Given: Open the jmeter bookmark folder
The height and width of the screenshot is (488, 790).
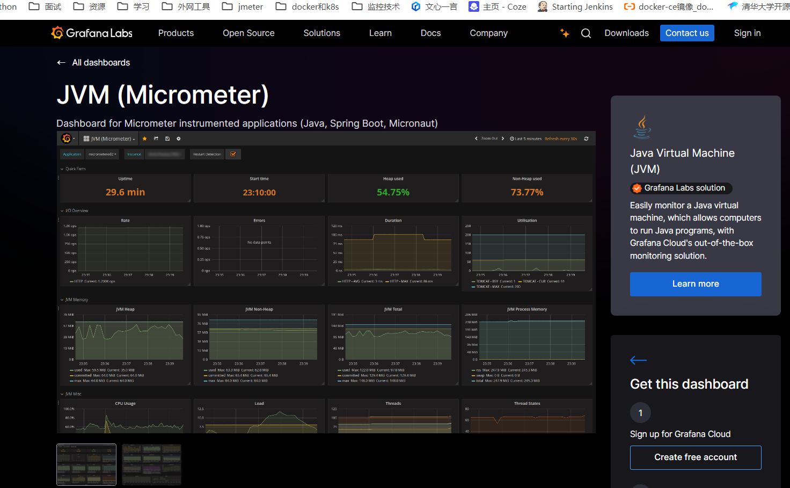Looking at the screenshot, I should coord(243,6).
